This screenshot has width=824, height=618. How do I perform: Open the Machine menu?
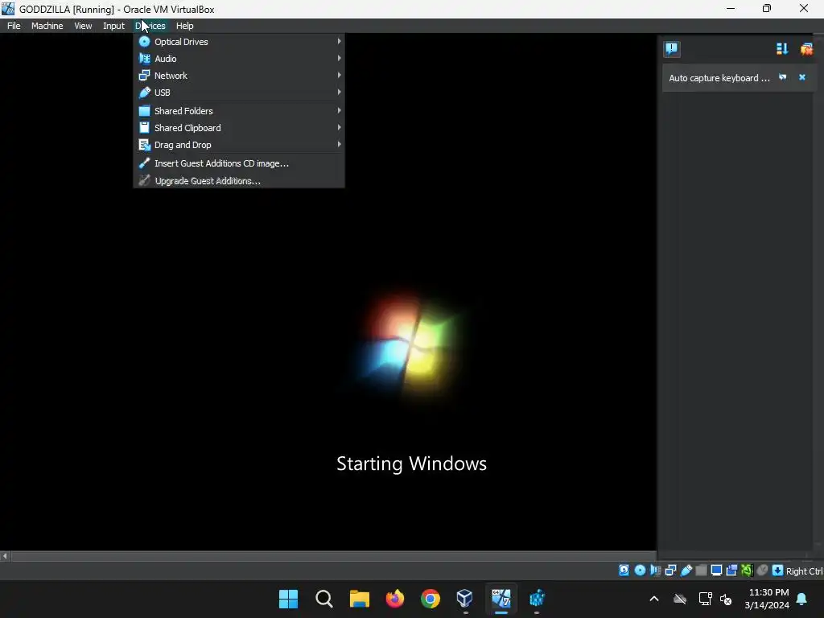tap(47, 26)
